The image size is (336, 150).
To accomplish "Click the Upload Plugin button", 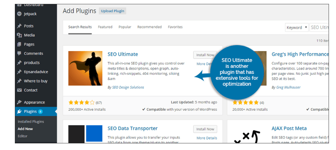I will click(113, 11).
